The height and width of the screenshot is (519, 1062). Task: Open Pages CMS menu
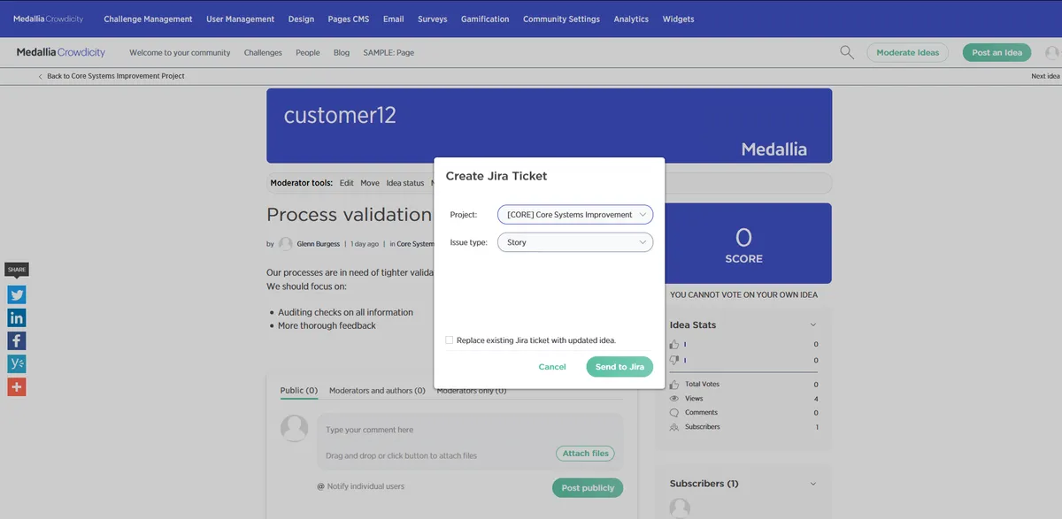point(349,19)
